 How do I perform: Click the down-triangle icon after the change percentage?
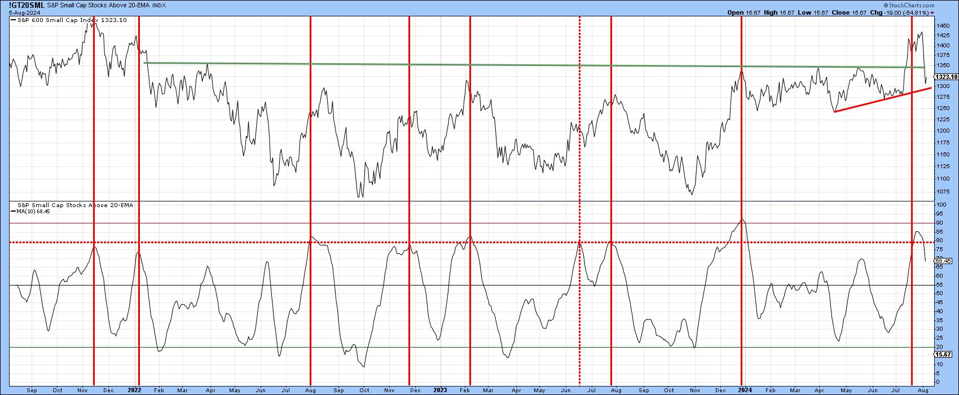point(933,12)
